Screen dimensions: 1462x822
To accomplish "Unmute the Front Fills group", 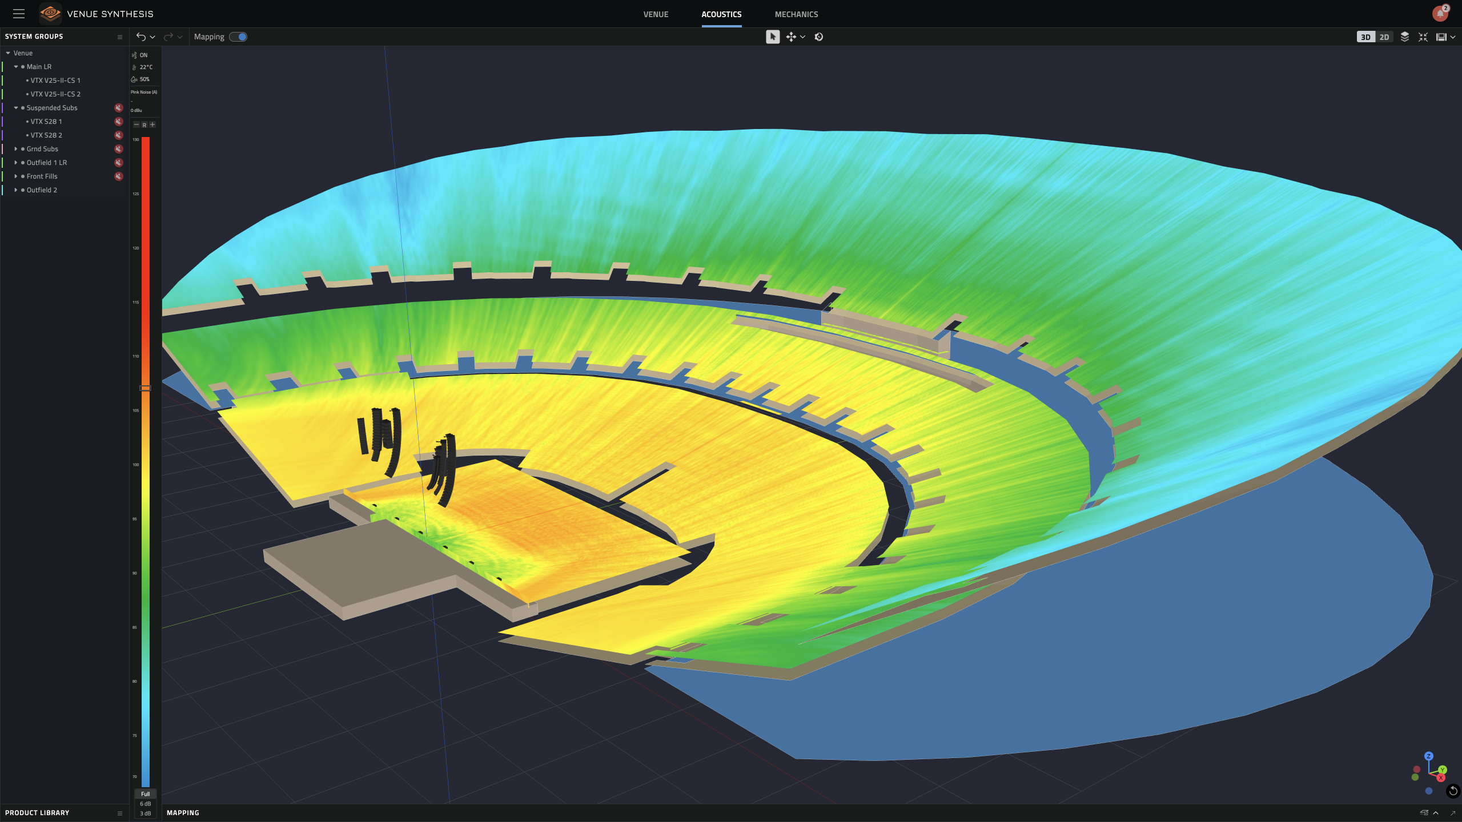I will [118, 176].
